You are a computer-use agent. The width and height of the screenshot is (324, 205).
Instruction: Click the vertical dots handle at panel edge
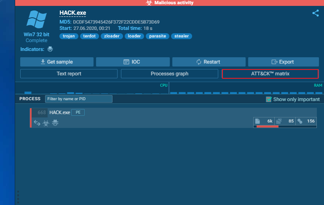[x=18, y=197]
